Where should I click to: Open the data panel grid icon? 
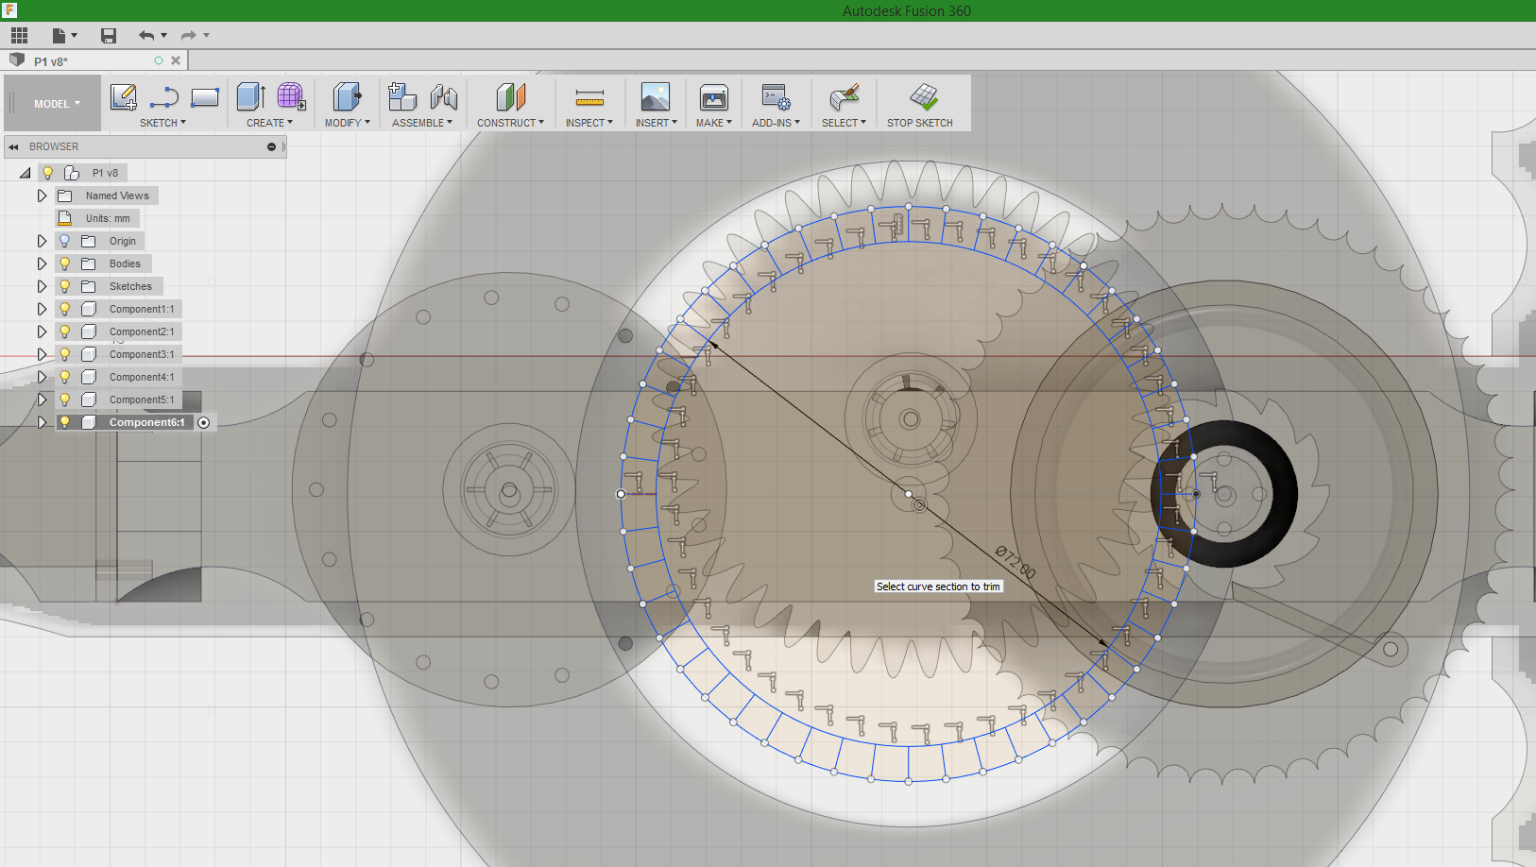click(19, 36)
